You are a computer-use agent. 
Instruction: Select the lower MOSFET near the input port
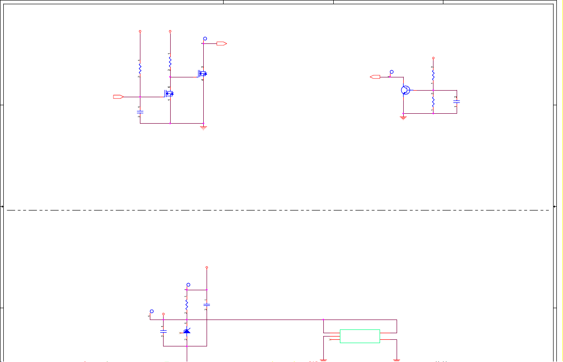169,93
